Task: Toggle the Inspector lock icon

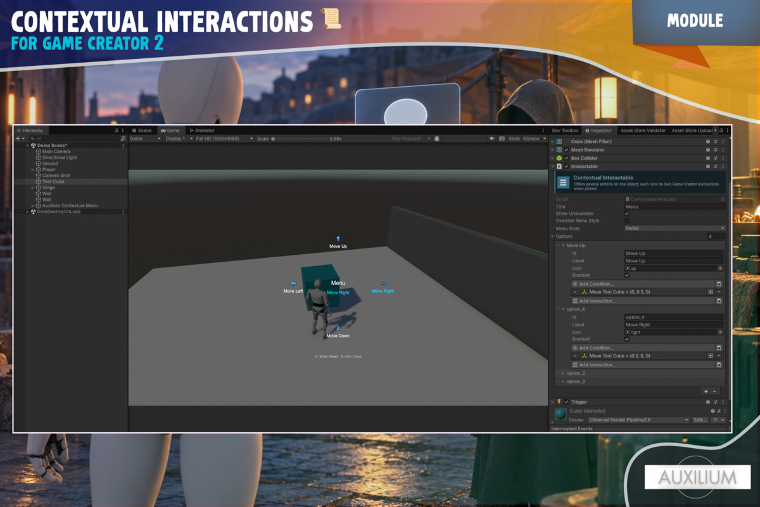Action: [721, 131]
